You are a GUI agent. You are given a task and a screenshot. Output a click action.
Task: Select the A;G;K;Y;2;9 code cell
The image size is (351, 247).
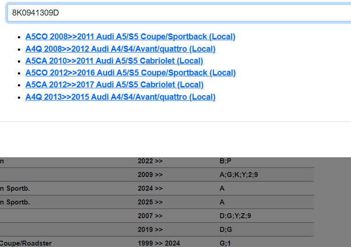point(238,175)
